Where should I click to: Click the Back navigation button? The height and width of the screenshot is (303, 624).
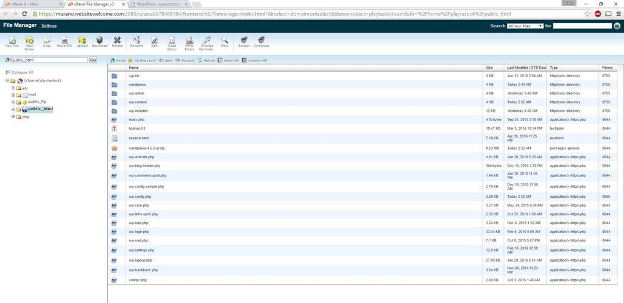[x=166, y=60]
